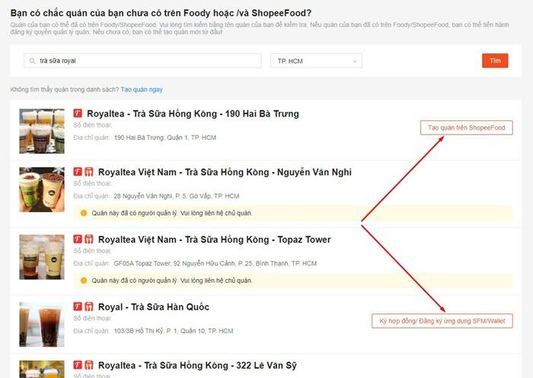Click Ký hợp đồng/ Đăng ký ứng dụng SFM/Wallet
The height and width of the screenshot is (378, 533).
(x=442, y=321)
